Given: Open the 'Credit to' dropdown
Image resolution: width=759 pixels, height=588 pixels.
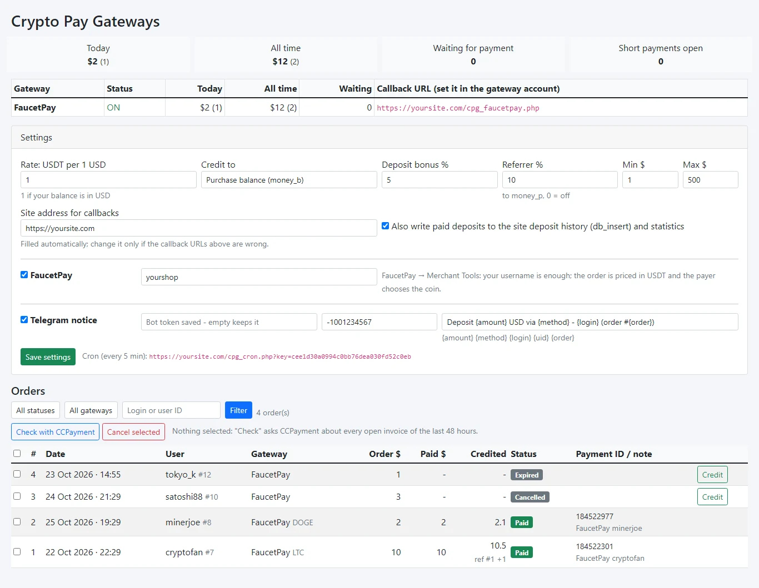Looking at the screenshot, I should 289,180.
